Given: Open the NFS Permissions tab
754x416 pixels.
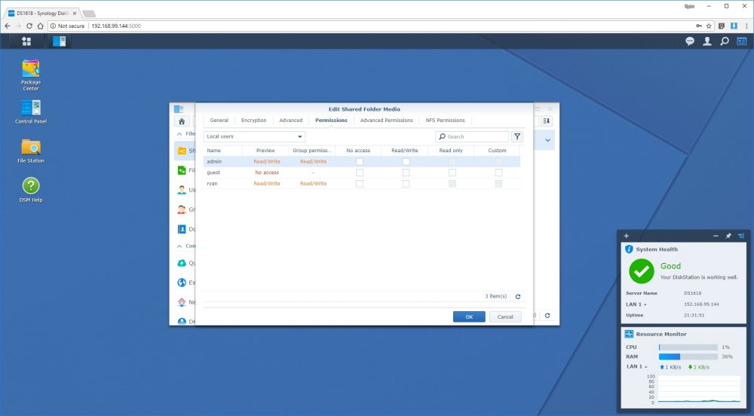Looking at the screenshot, I should 445,121.
